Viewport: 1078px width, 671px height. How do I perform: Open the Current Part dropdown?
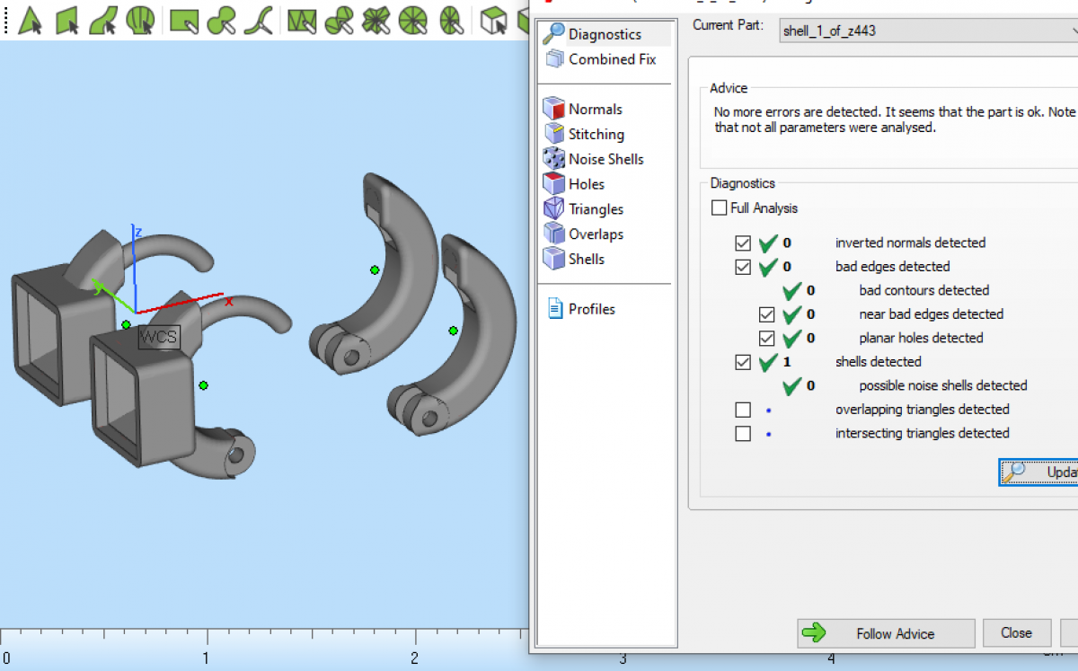(x=925, y=31)
